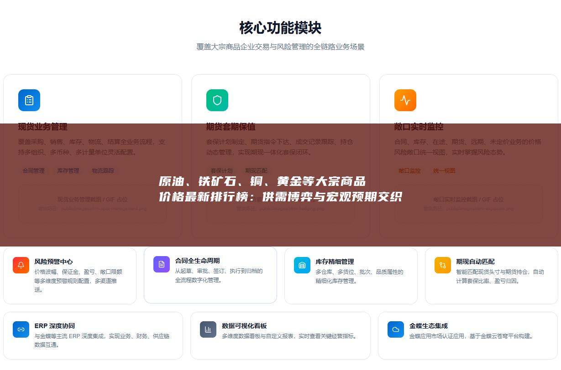Select the 套保计划 tag
This screenshot has width=561, height=370.
point(222,171)
